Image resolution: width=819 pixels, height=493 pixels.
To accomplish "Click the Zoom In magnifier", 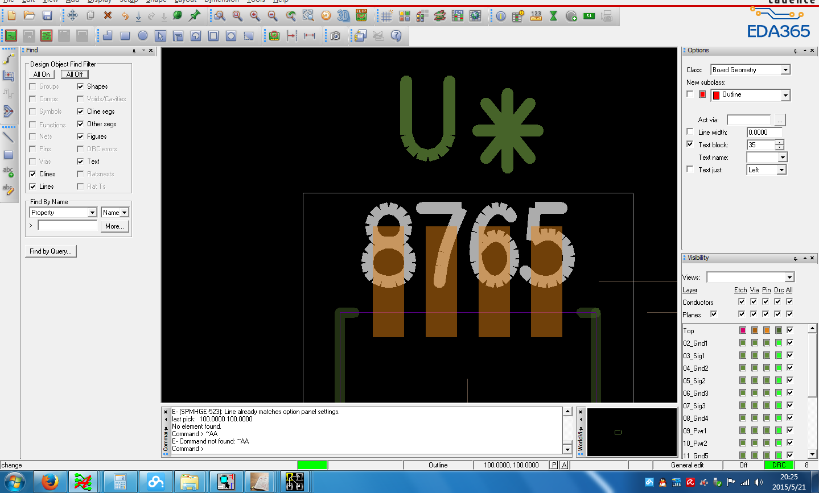I will [255, 16].
